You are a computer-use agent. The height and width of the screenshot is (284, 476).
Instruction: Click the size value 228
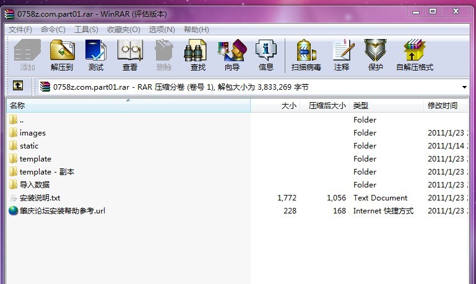coord(290,210)
